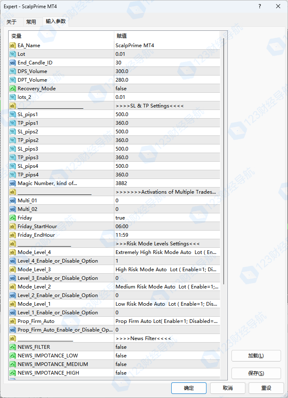Click the icon beside TP_pips4
288x398 pixels.
point(13,175)
